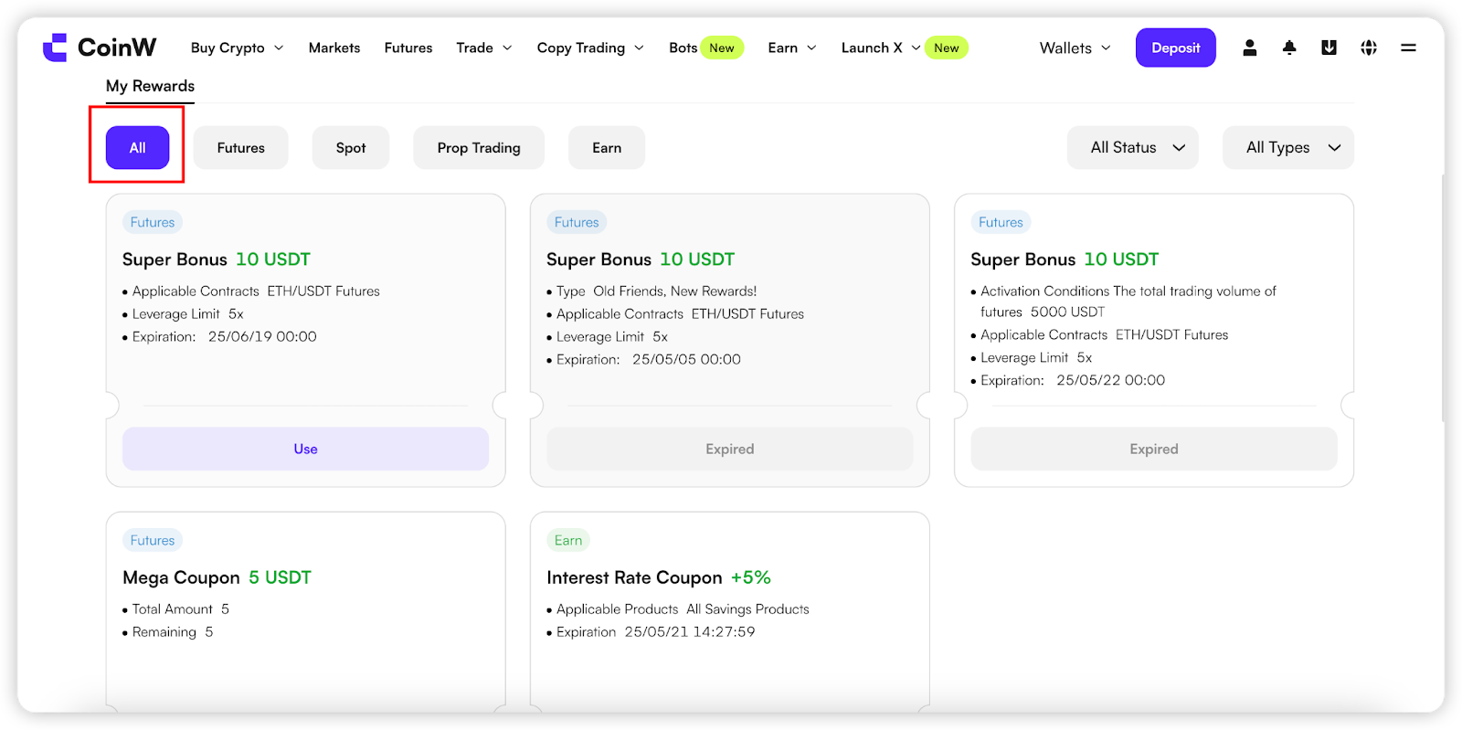Open the All Status dropdown
This screenshot has width=1462, height=730.
point(1133,148)
